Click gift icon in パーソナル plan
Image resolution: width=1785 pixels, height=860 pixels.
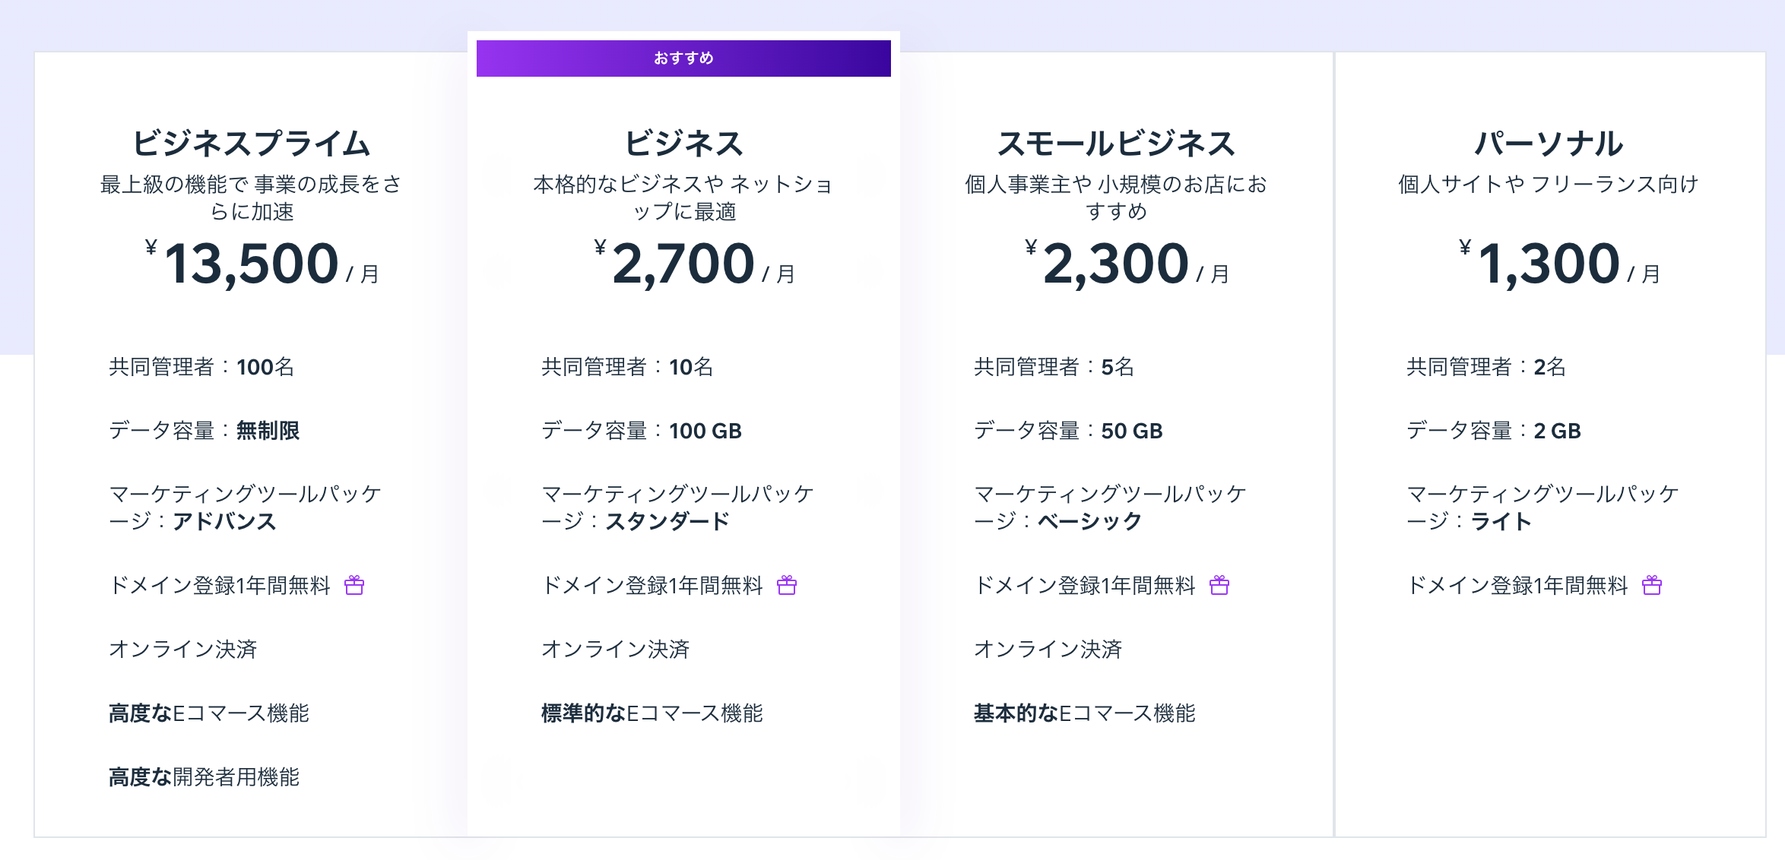click(1652, 585)
